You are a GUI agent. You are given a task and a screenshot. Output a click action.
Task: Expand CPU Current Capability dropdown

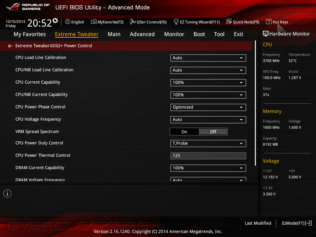208,83
